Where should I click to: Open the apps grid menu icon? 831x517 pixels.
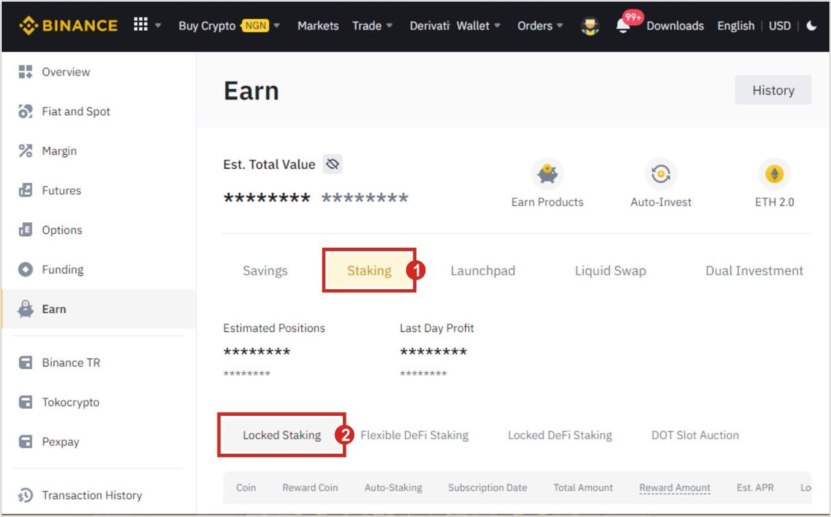[140, 24]
